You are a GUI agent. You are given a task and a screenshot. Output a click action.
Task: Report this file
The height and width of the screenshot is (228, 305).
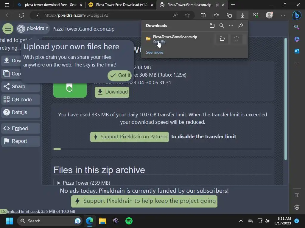point(21,141)
